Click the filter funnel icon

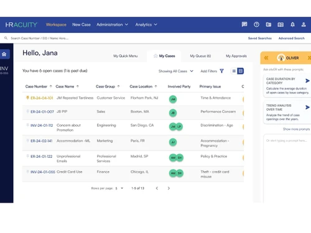(221, 71)
